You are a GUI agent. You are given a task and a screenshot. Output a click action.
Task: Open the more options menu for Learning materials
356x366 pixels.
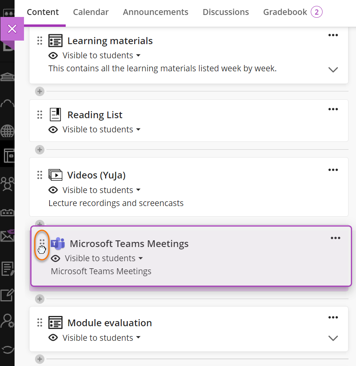333,35
